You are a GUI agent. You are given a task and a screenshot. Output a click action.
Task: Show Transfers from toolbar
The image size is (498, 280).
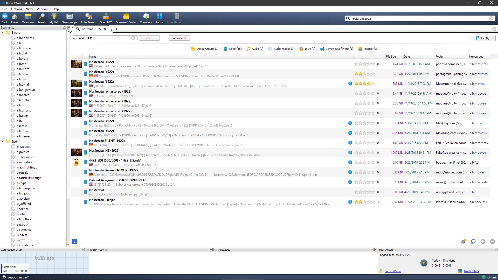pyautogui.click(x=146, y=18)
